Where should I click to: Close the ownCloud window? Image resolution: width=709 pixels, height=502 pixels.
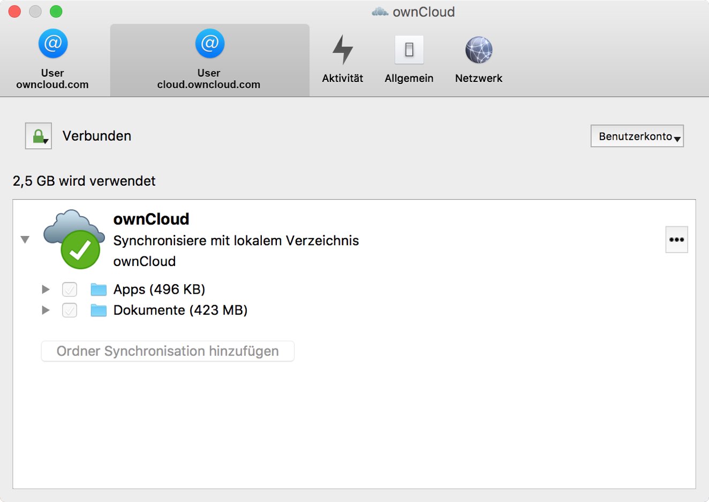[14, 11]
